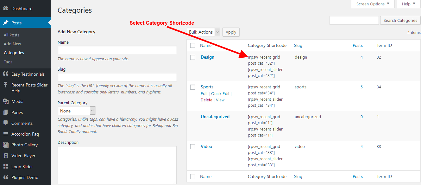This screenshot has width=421, height=185.
Task: Tick the Sports category checkbox
Action: coord(193,87)
